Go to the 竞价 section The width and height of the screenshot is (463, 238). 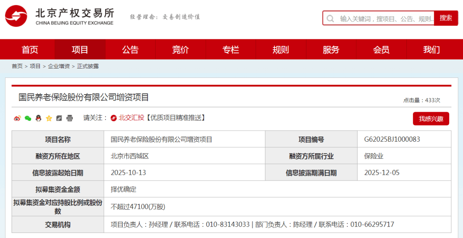180,50
